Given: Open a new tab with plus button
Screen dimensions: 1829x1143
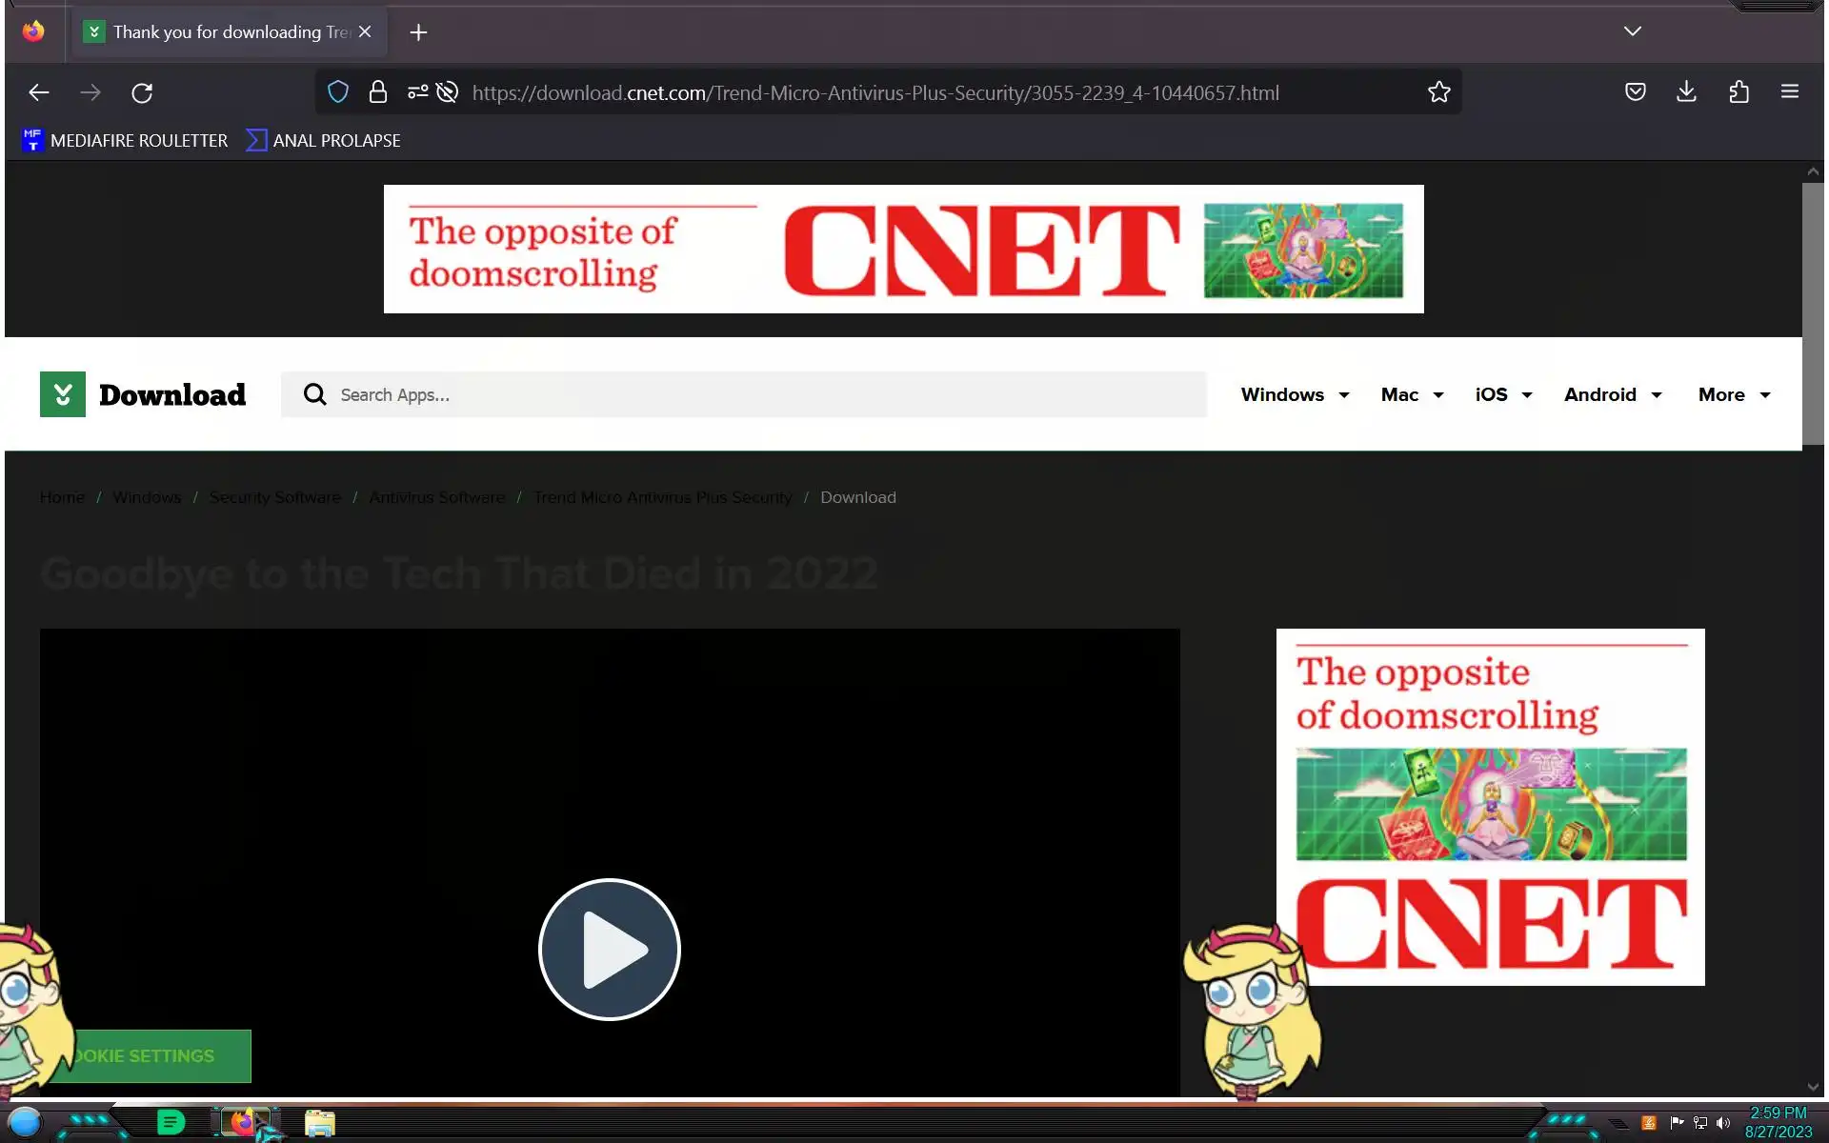Looking at the screenshot, I should pyautogui.click(x=418, y=32).
